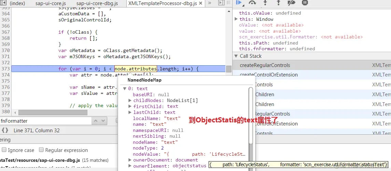
Task: Click NamedNodeMap popup title
Action: click(144, 80)
